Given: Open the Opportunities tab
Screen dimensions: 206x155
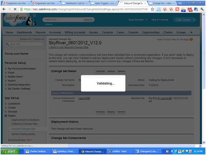Looking at the screenshot, I should pos(151,33).
